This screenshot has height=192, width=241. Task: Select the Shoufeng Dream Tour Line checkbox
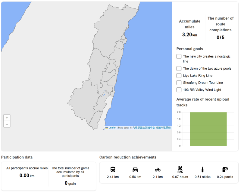point(179,83)
